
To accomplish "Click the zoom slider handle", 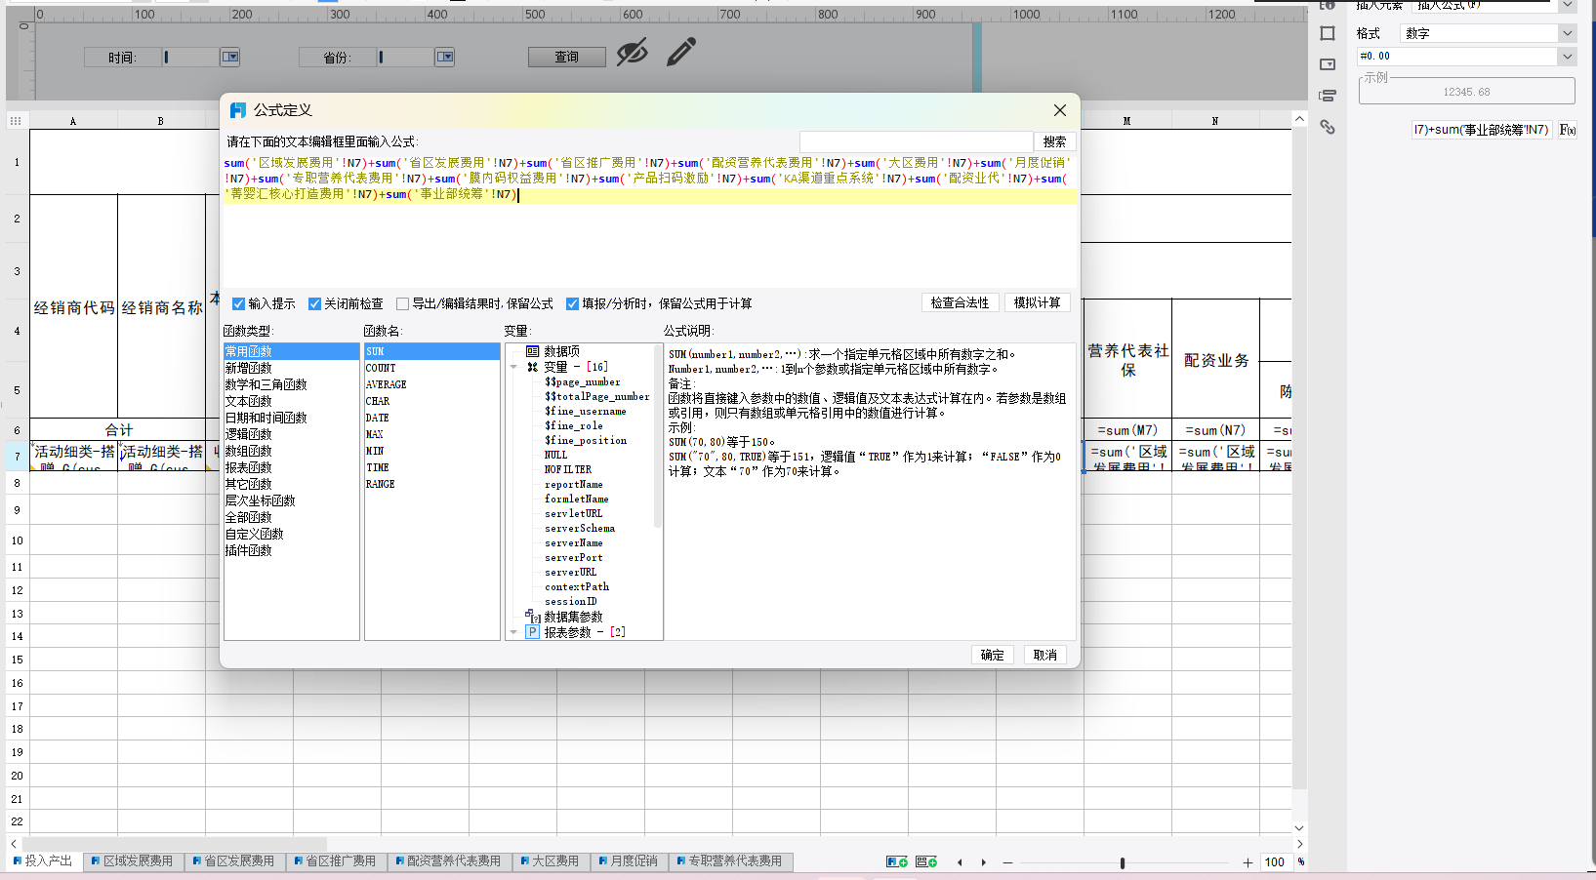I will 1123,862.
